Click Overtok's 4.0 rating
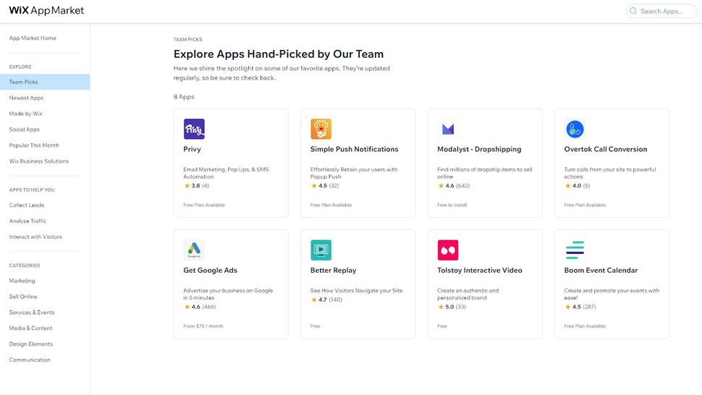 click(577, 186)
